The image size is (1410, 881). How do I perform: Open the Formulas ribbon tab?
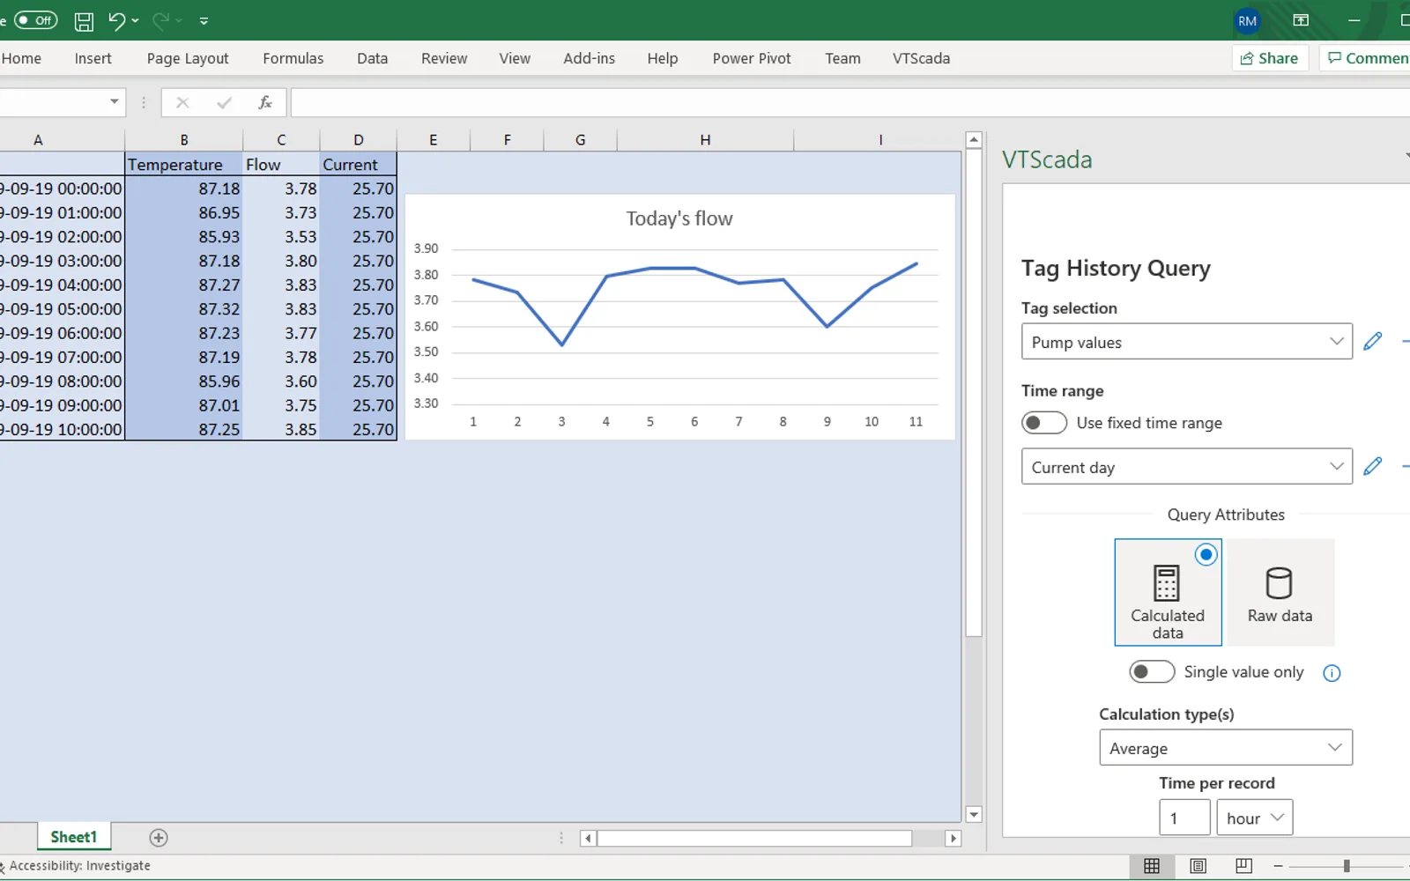pyautogui.click(x=293, y=58)
